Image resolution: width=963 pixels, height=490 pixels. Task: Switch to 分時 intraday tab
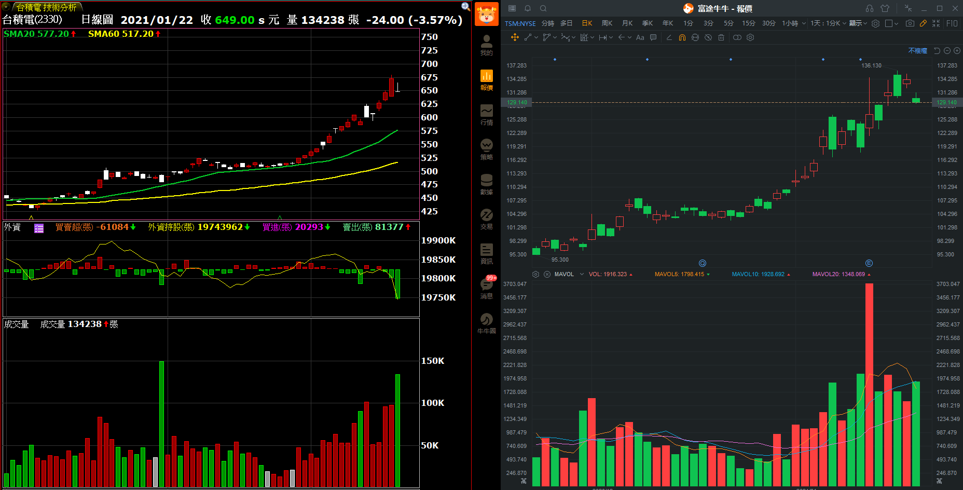tap(548, 23)
